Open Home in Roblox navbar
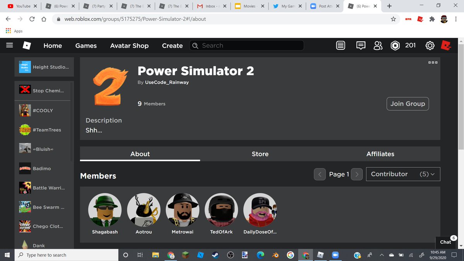This screenshot has width=464, height=261. click(53, 46)
